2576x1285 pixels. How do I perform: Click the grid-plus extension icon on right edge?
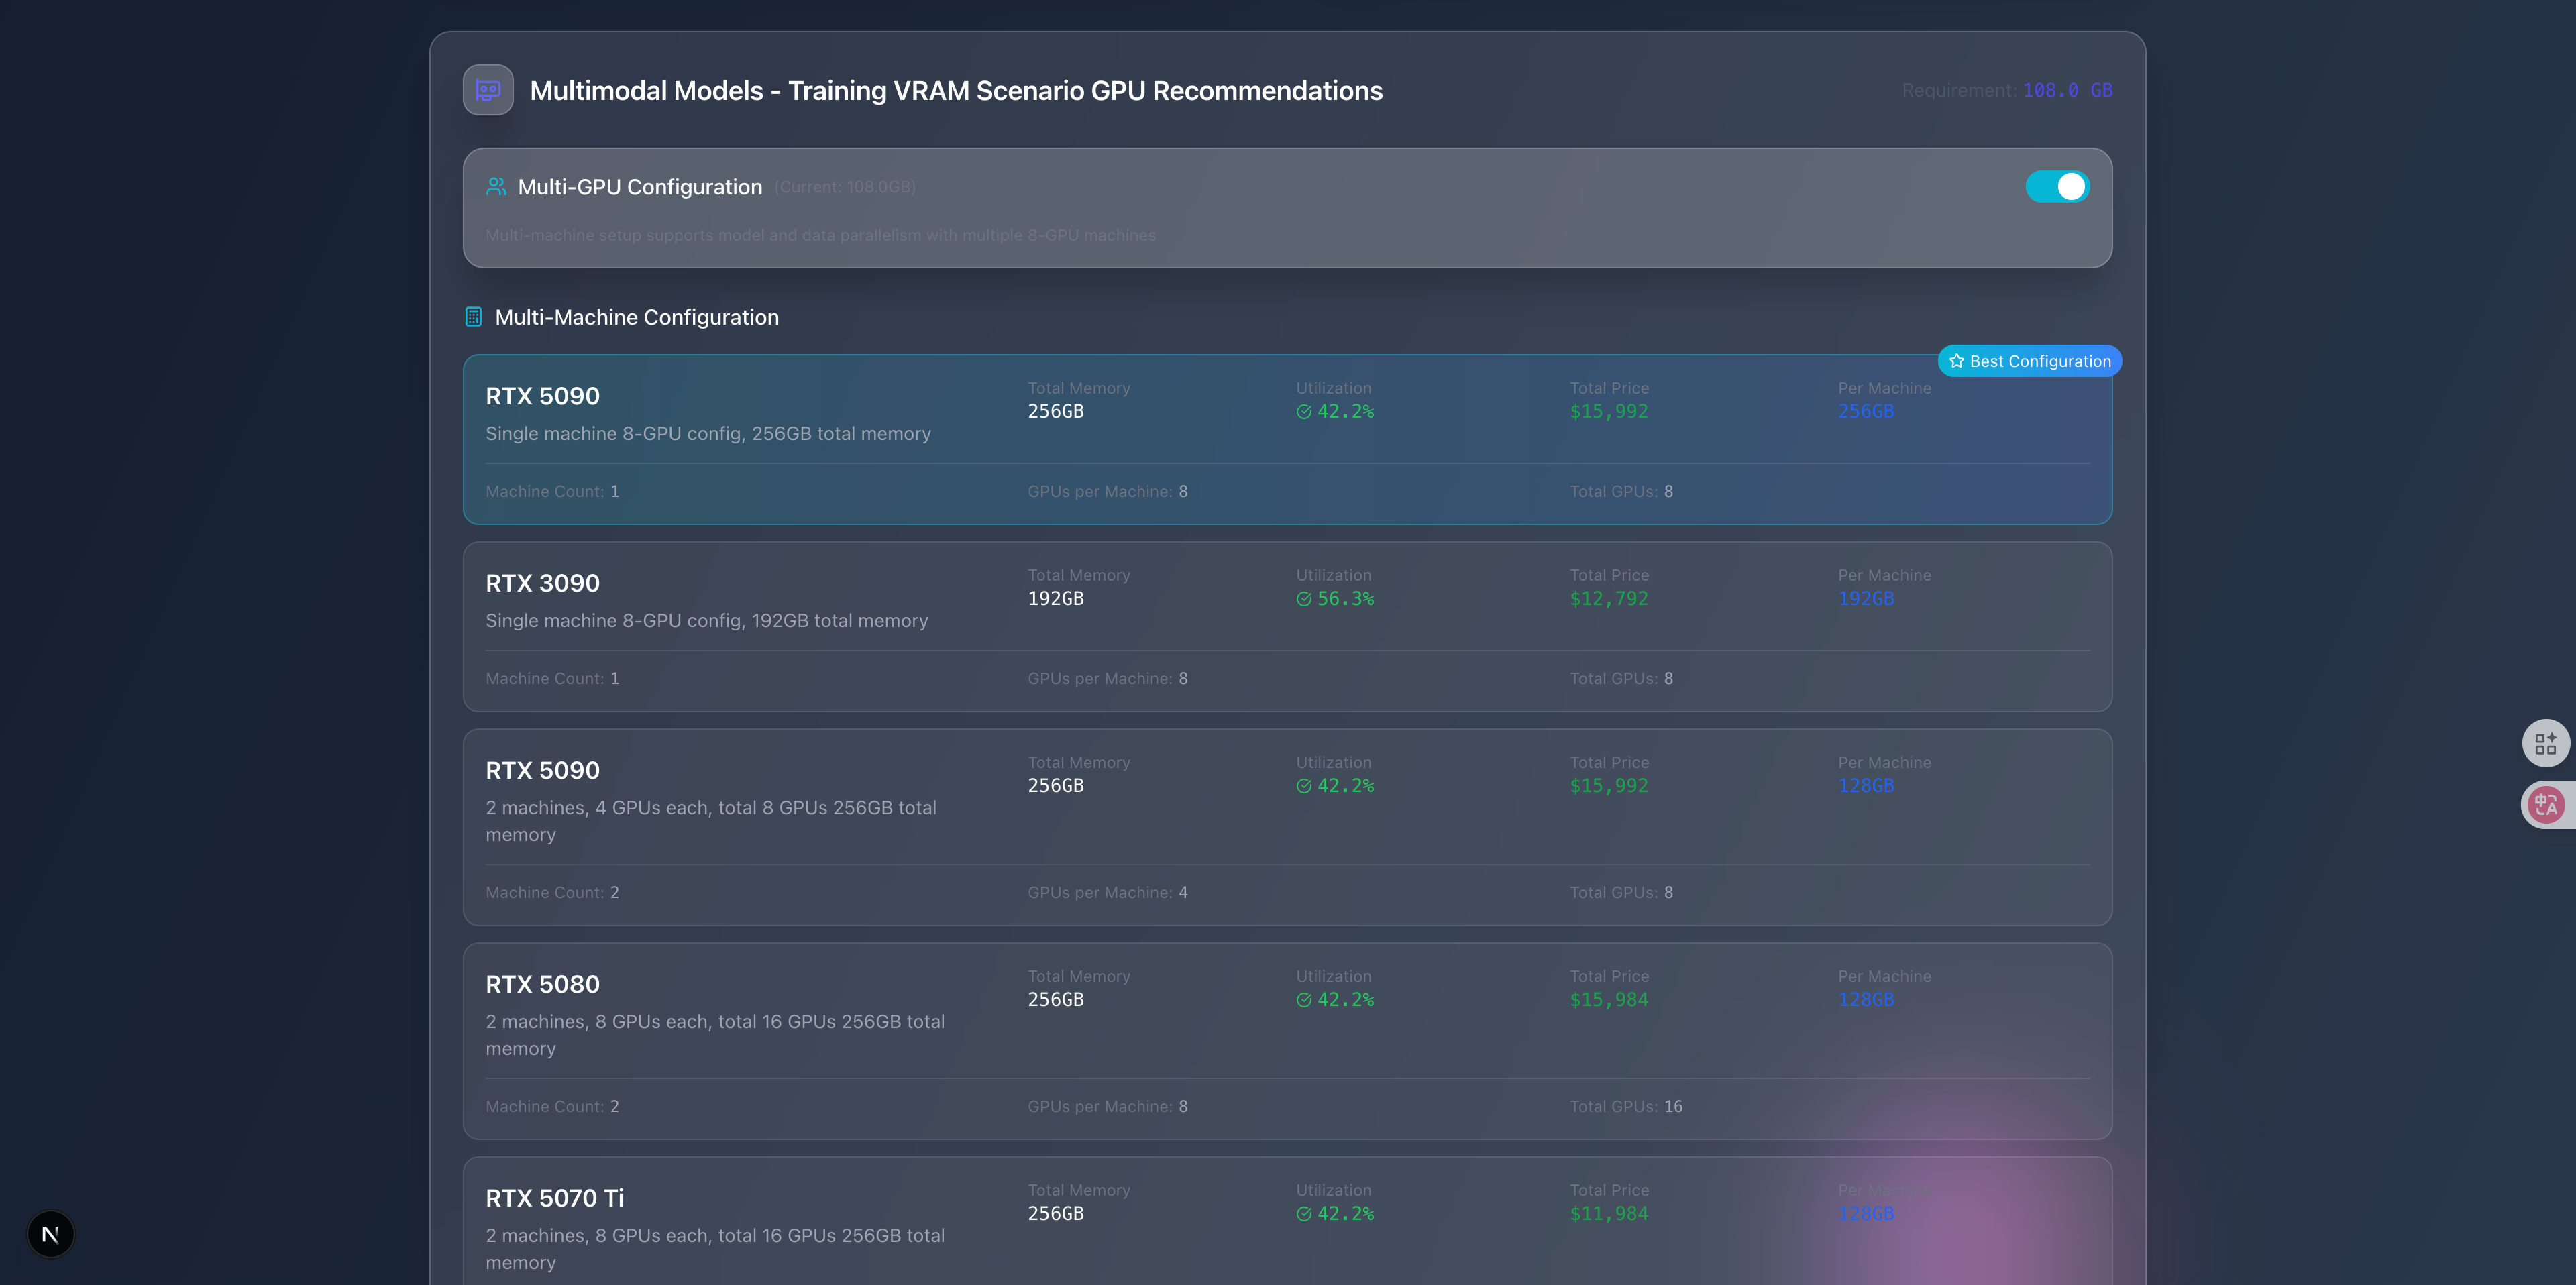(x=2546, y=743)
